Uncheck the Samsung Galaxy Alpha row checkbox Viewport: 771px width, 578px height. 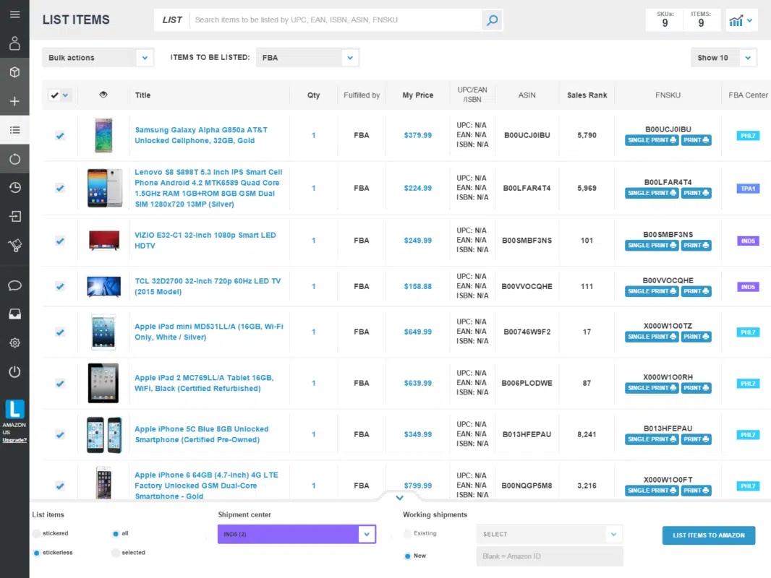(x=60, y=135)
